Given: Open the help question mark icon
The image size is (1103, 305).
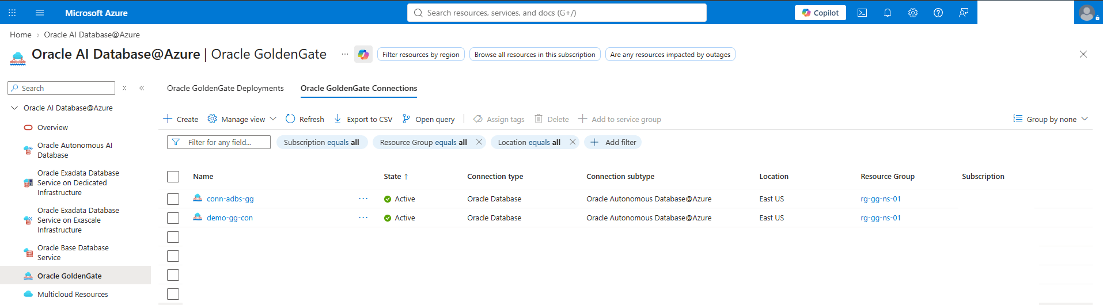Looking at the screenshot, I should [938, 13].
